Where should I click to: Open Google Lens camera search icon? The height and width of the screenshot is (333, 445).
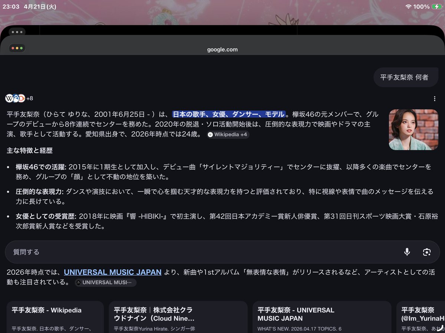click(x=426, y=252)
